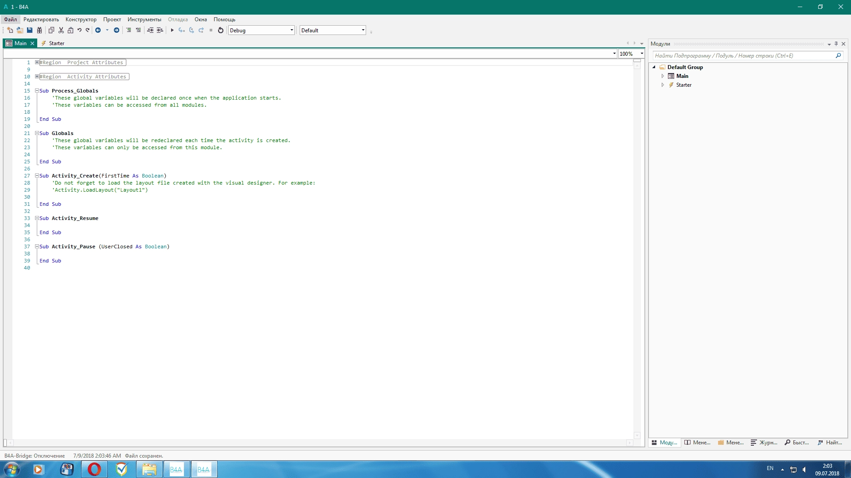This screenshot has height=478, width=851.
Task: Click the Windows Start button
Action: click(x=12, y=469)
